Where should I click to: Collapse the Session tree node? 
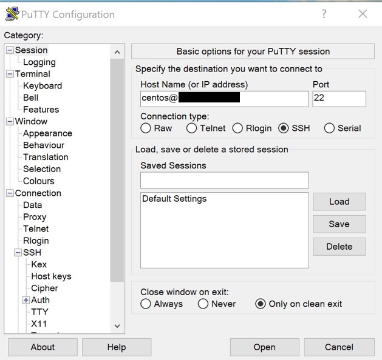[10, 50]
